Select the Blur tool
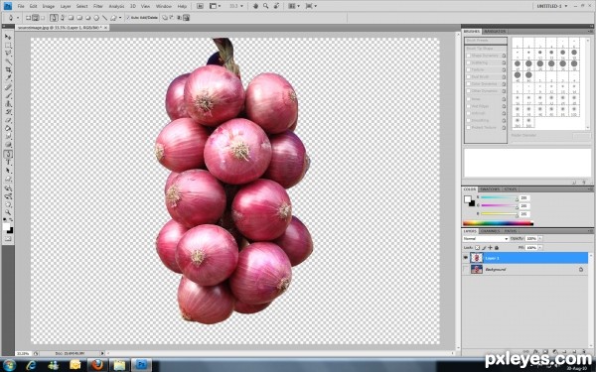The image size is (596, 372). coord(8,137)
